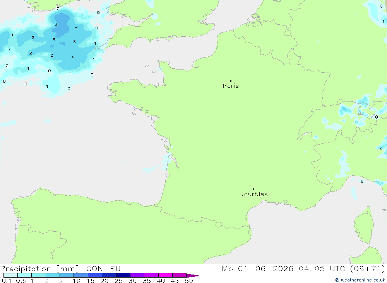Click the '0.5' legend scale label
Screen dimensions: 387x283
[x=21, y=281]
